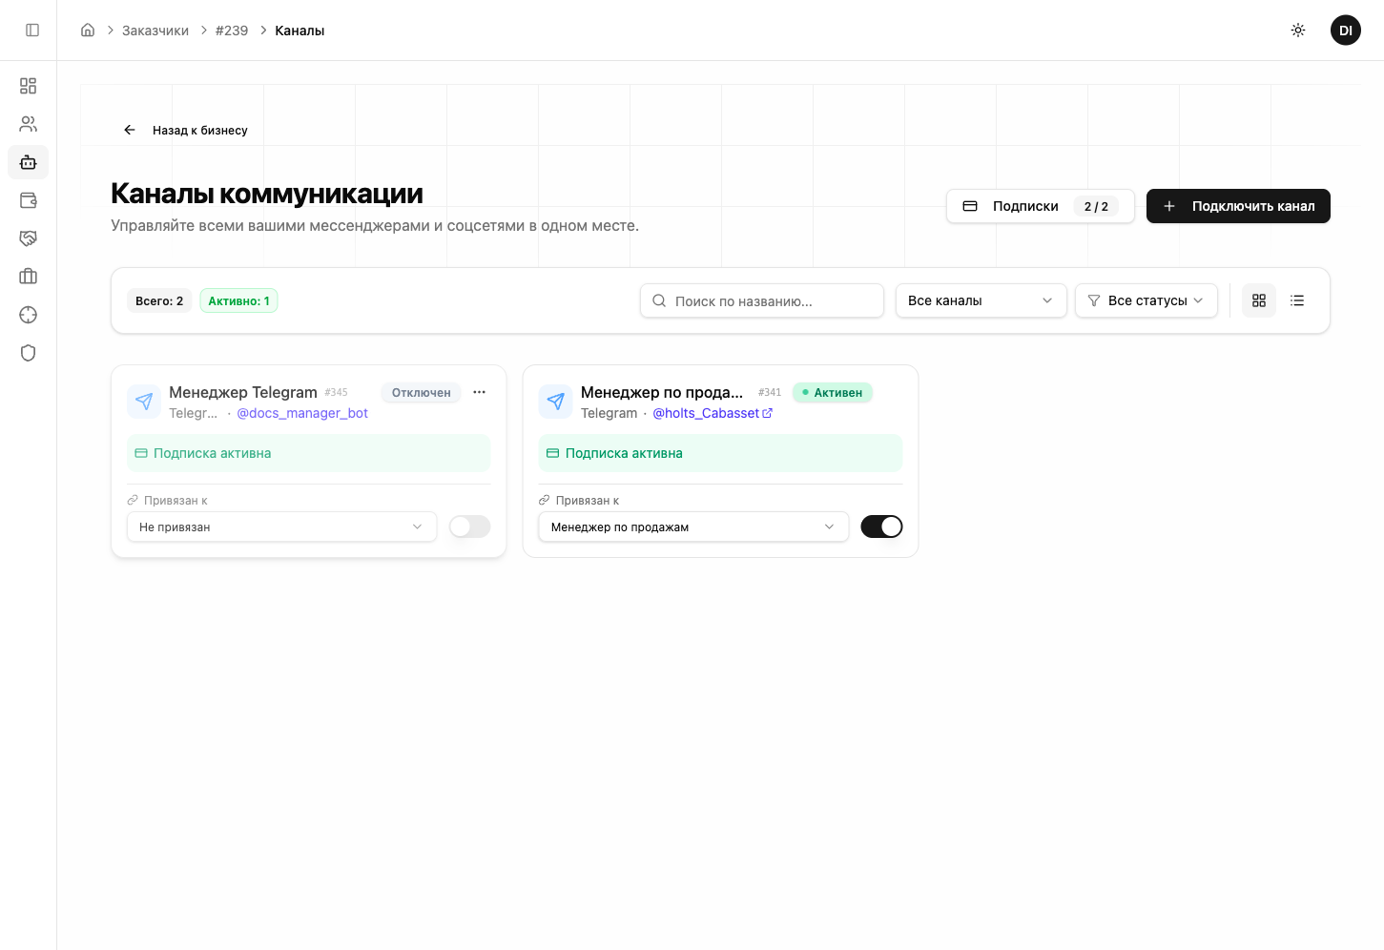Go to Заказчики in the breadcrumb
Image resolution: width=1384 pixels, height=950 pixels.
click(x=155, y=31)
